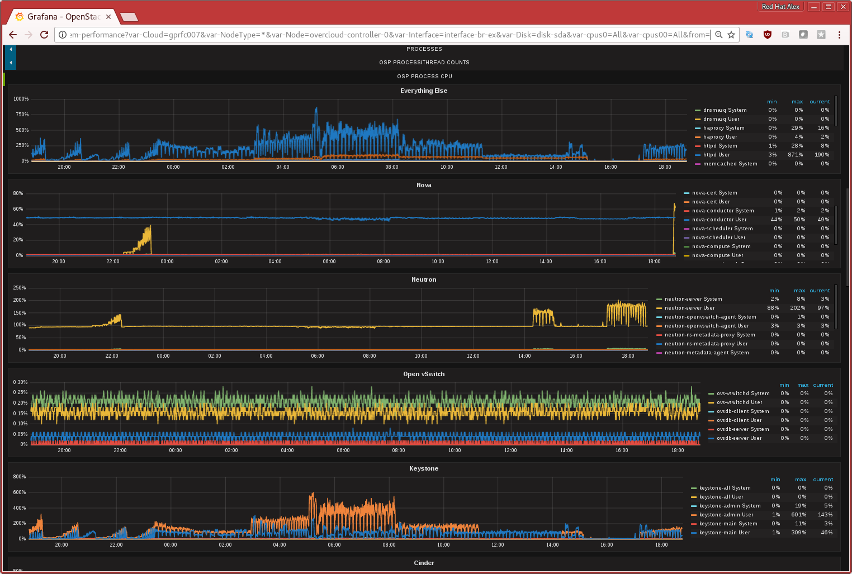This screenshot has height=574, width=852.
Task: Sort Neutron legend by max column
Action: tap(799, 291)
